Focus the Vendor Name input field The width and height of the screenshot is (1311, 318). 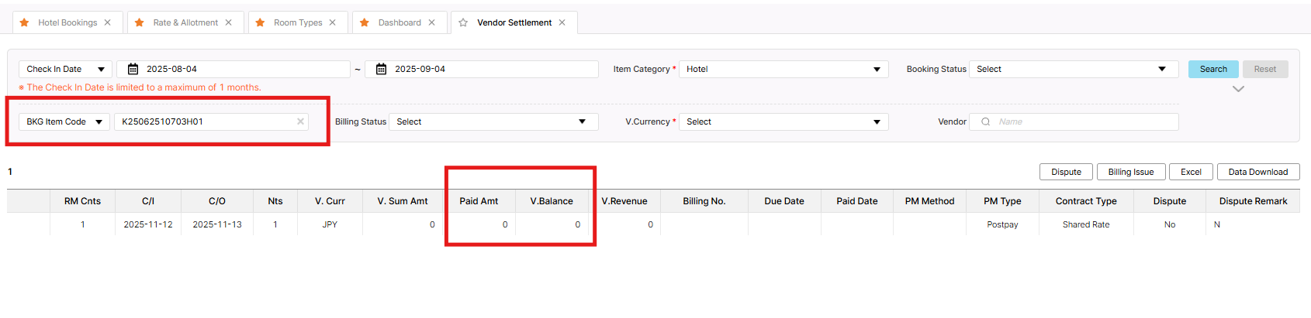tap(1082, 121)
